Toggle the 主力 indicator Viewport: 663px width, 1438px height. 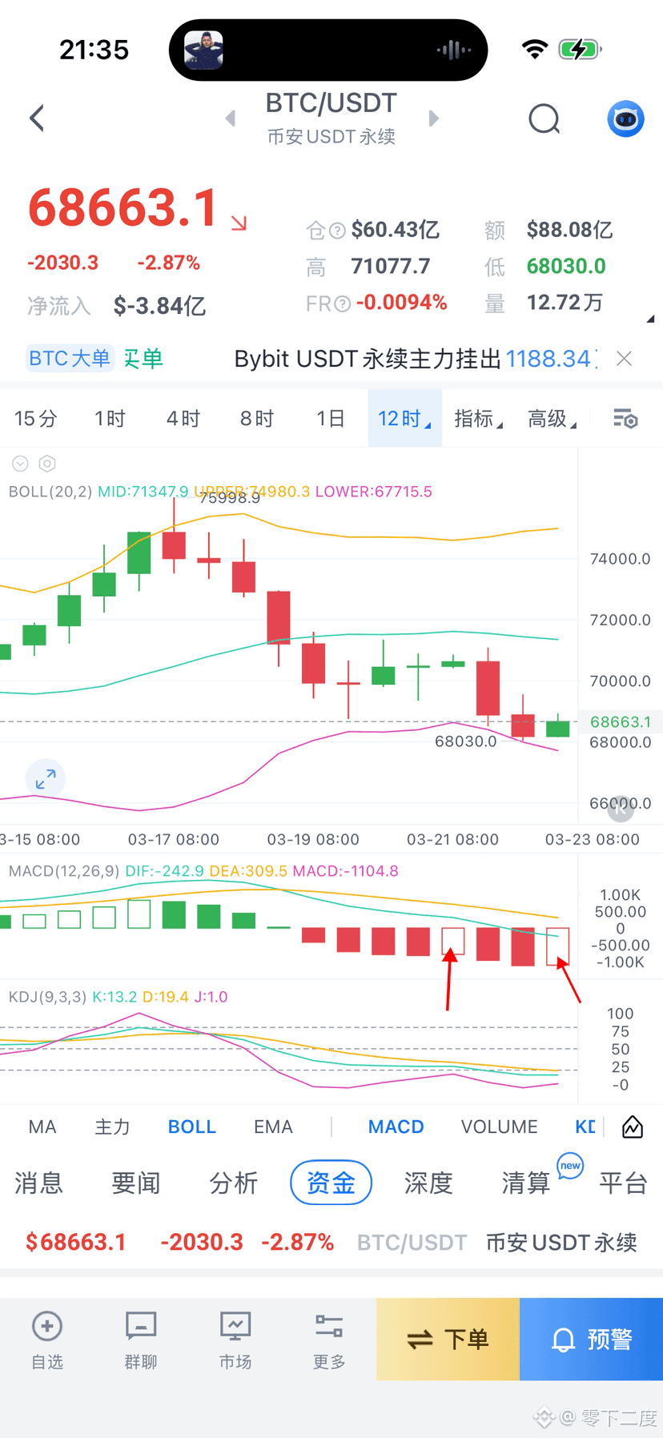click(x=112, y=1127)
